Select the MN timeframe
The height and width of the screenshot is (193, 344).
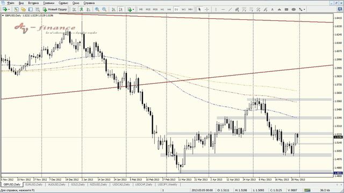(190, 10)
